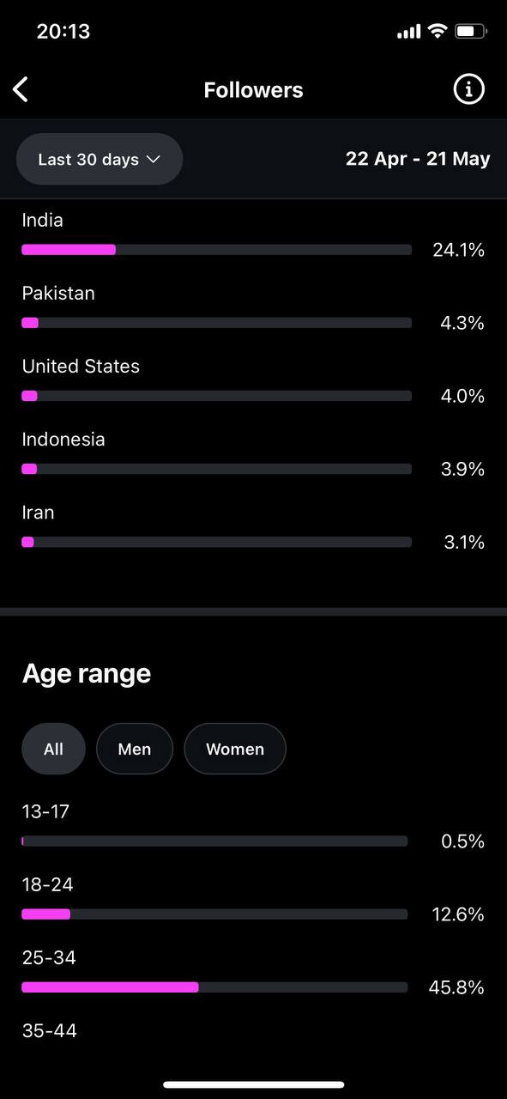
Task: Switch to the Women age filter
Action: [235, 749]
